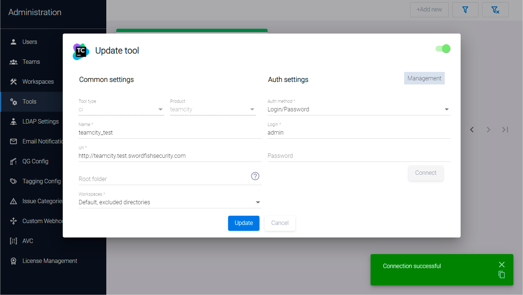Click the Management button
The image size is (523, 295).
pyautogui.click(x=424, y=78)
